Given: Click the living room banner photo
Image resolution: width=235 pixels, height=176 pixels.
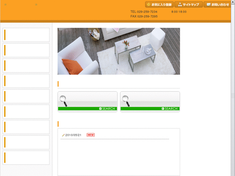Looking at the screenshot, I should click(119, 51).
